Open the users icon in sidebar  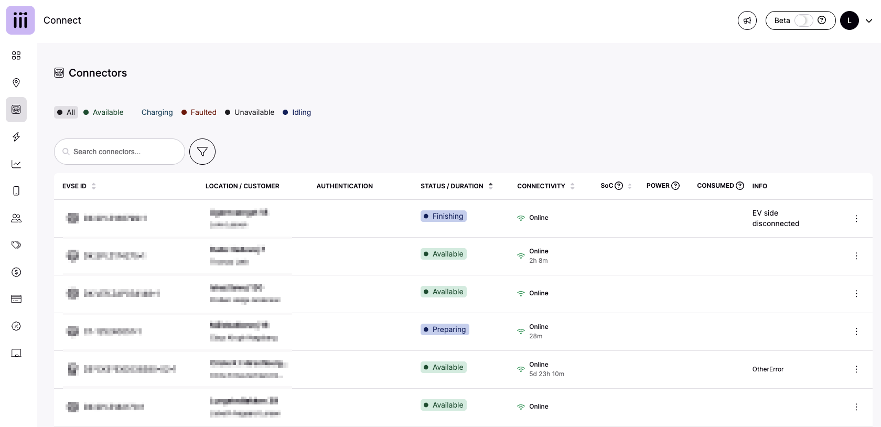pos(16,218)
